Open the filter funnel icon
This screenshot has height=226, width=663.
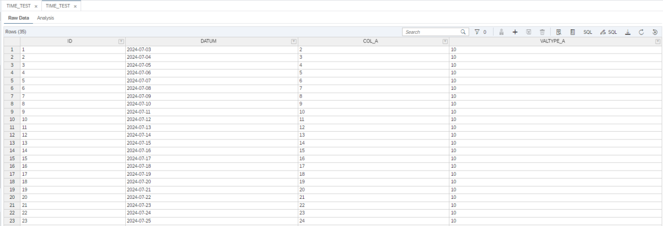coord(477,32)
